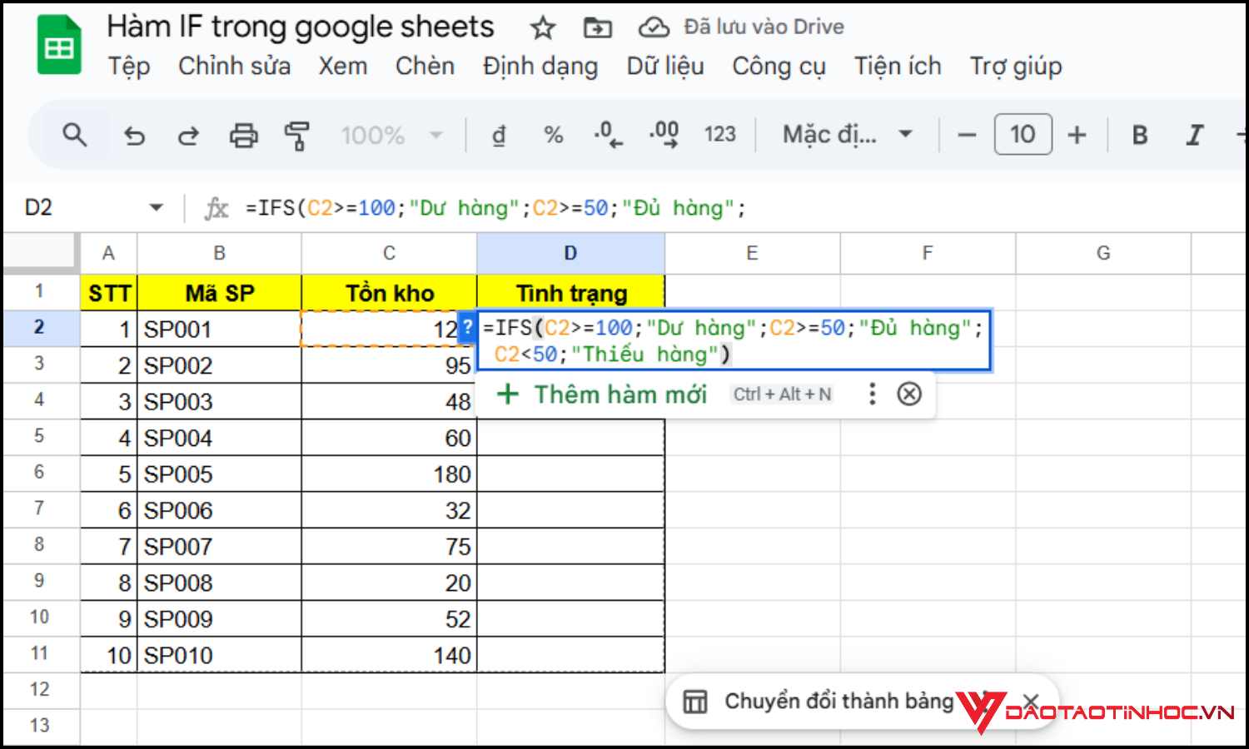Select column A header
This screenshot has width=1249, height=749.
pos(108,253)
